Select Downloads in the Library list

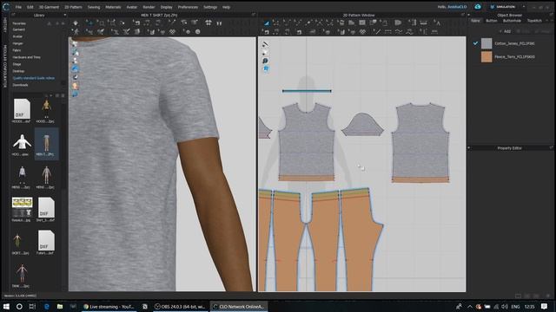(x=20, y=85)
